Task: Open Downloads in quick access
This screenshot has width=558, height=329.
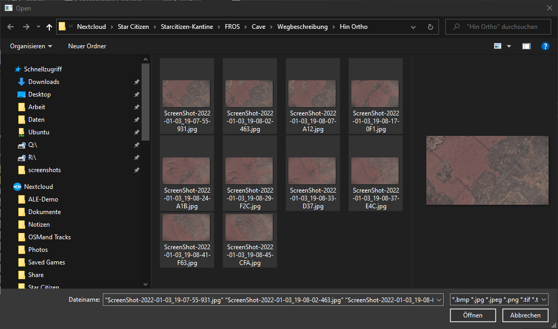Action: pyautogui.click(x=44, y=82)
